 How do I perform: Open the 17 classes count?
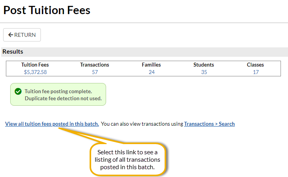pos(255,72)
